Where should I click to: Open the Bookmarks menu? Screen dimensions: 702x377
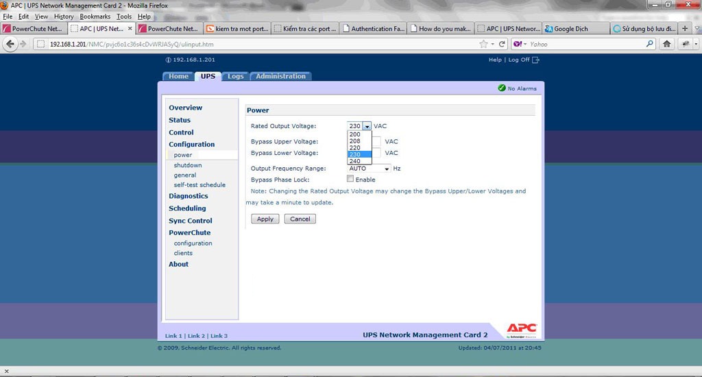coord(95,16)
